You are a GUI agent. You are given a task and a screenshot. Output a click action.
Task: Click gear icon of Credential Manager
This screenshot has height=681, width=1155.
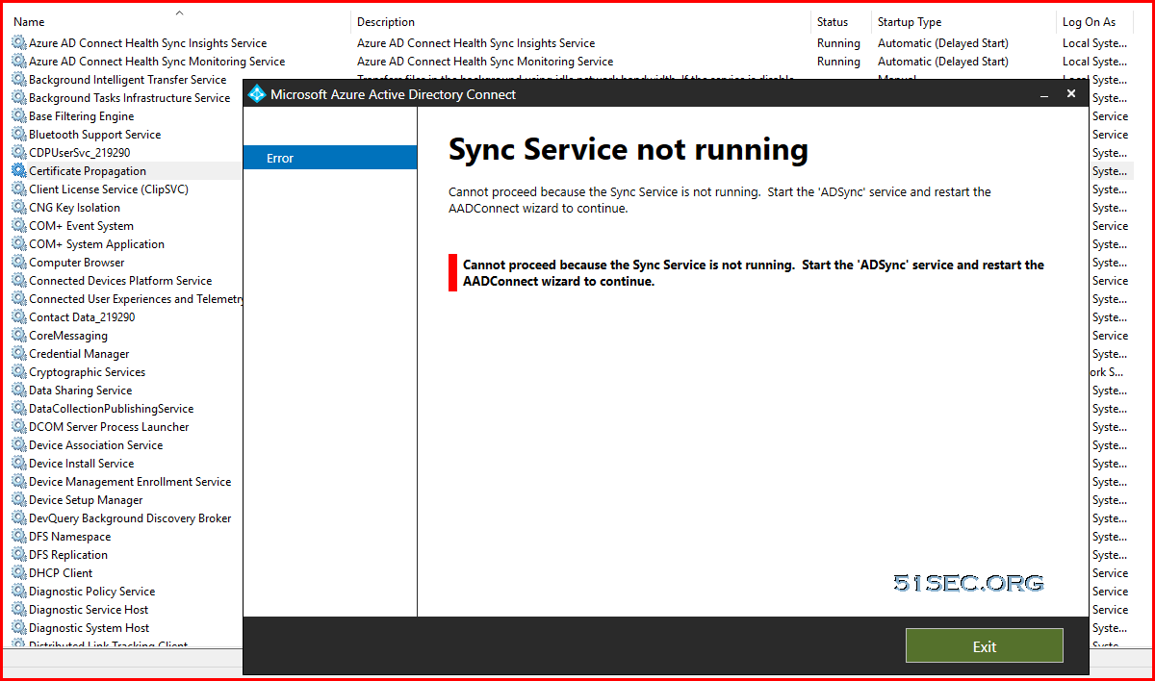[19, 354]
